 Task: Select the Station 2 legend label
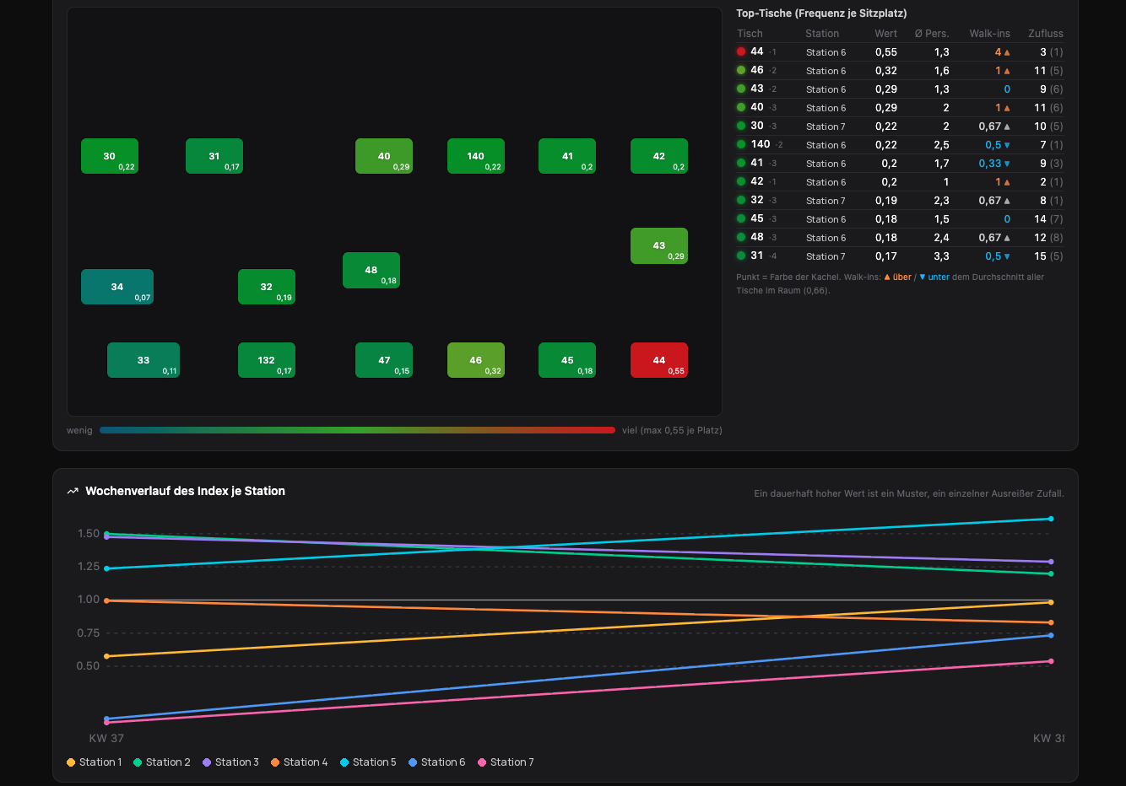(168, 762)
